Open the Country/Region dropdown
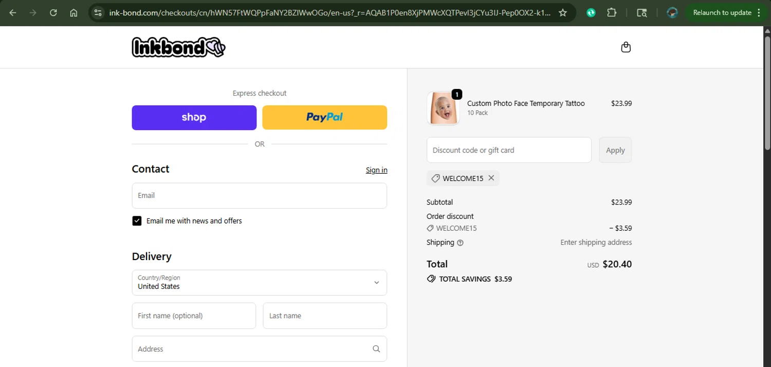 tap(260, 283)
